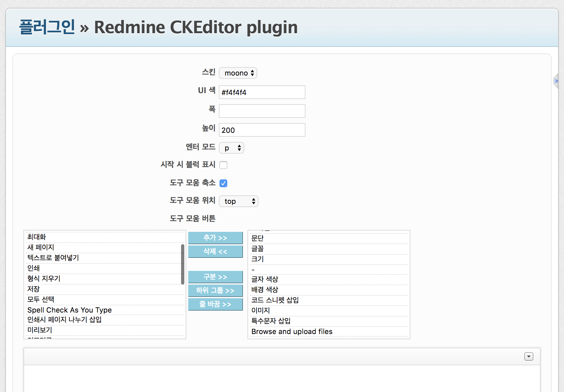Select Spell Check As You Type item
Screen dimensions: 564x392
click(105, 310)
